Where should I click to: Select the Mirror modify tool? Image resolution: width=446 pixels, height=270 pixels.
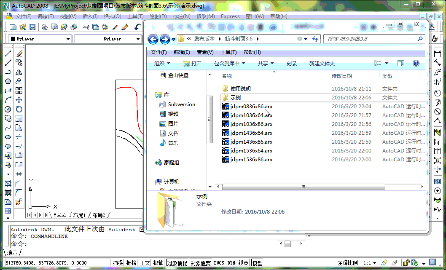[x=19, y=72]
